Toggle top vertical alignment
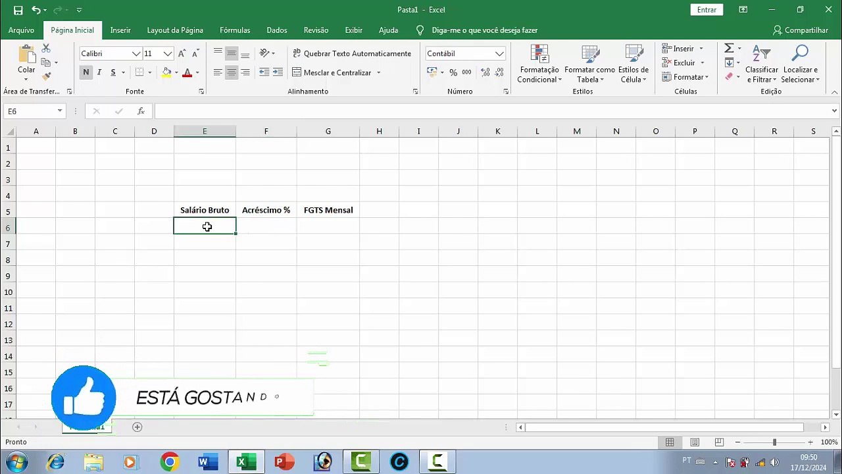The width and height of the screenshot is (842, 474). click(218, 53)
